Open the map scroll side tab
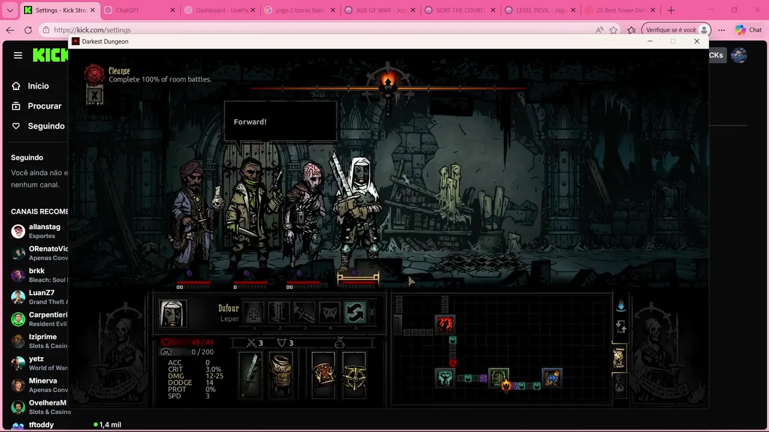The height and width of the screenshot is (432, 769). click(x=618, y=358)
